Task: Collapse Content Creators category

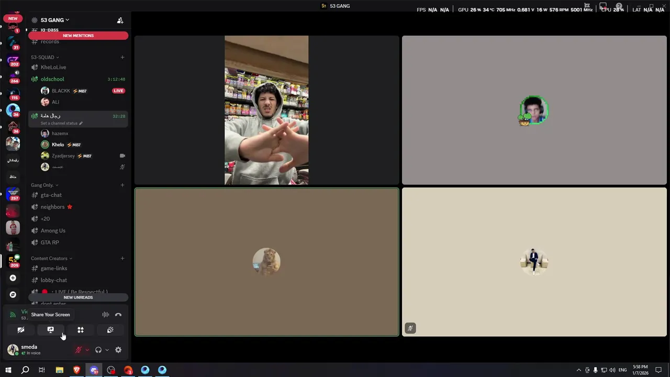Action: [x=51, y=258]
